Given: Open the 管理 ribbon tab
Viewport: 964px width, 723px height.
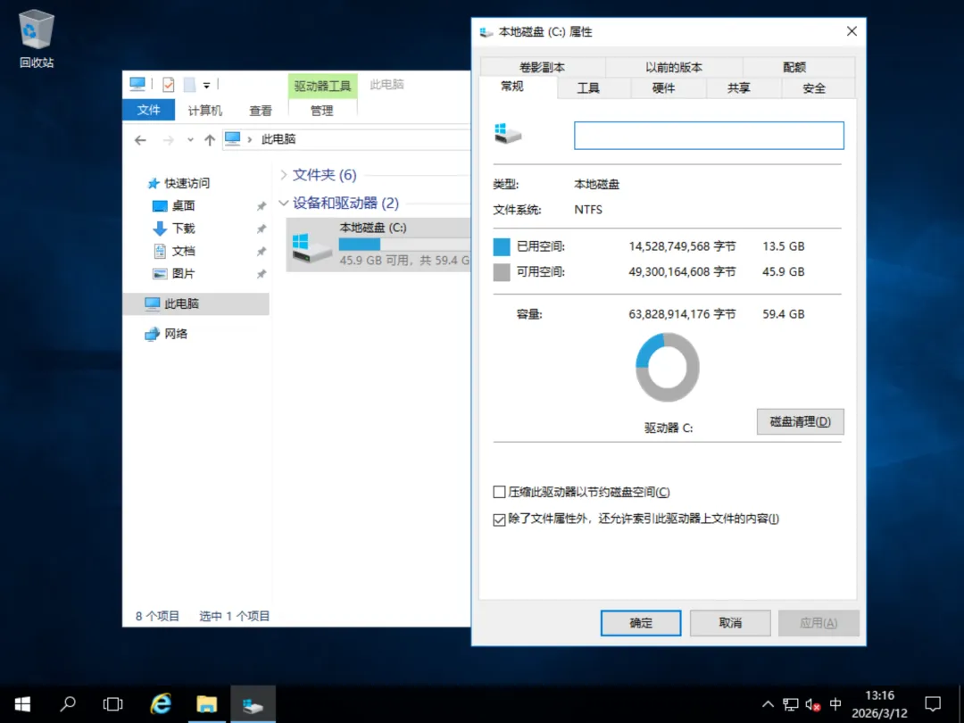Looking at the screenshot, I should (321, 111).
